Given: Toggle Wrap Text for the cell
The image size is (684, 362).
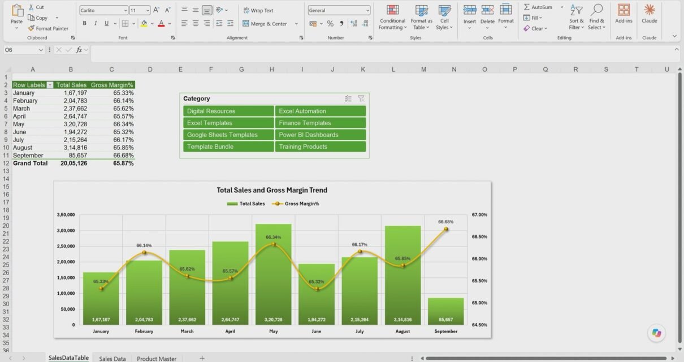Looking at the screenshot, I should [258, 10].
